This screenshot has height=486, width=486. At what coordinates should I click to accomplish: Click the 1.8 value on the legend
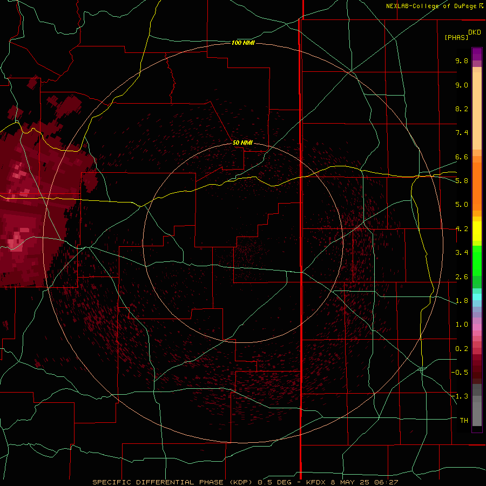click(x=462, y=301)
